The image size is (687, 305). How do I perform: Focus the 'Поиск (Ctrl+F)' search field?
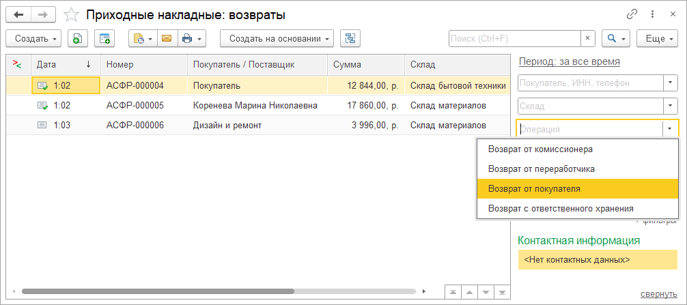[x=515, y=39]
